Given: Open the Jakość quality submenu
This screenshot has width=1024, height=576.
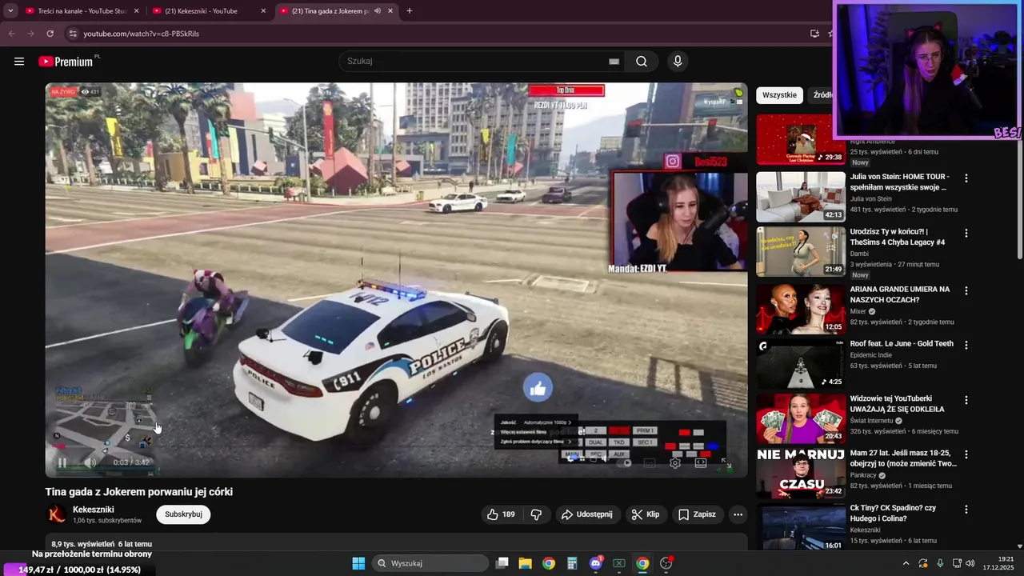Looking at the screenshot, I should (x=536, y=422).
